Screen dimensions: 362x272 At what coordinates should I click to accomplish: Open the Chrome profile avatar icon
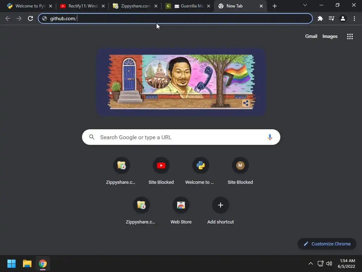[343, 18]
